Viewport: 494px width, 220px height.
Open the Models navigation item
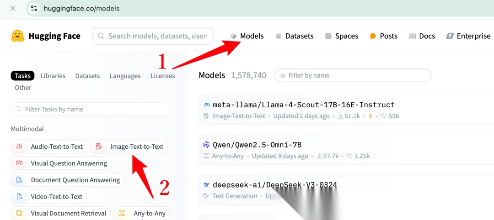247,36
